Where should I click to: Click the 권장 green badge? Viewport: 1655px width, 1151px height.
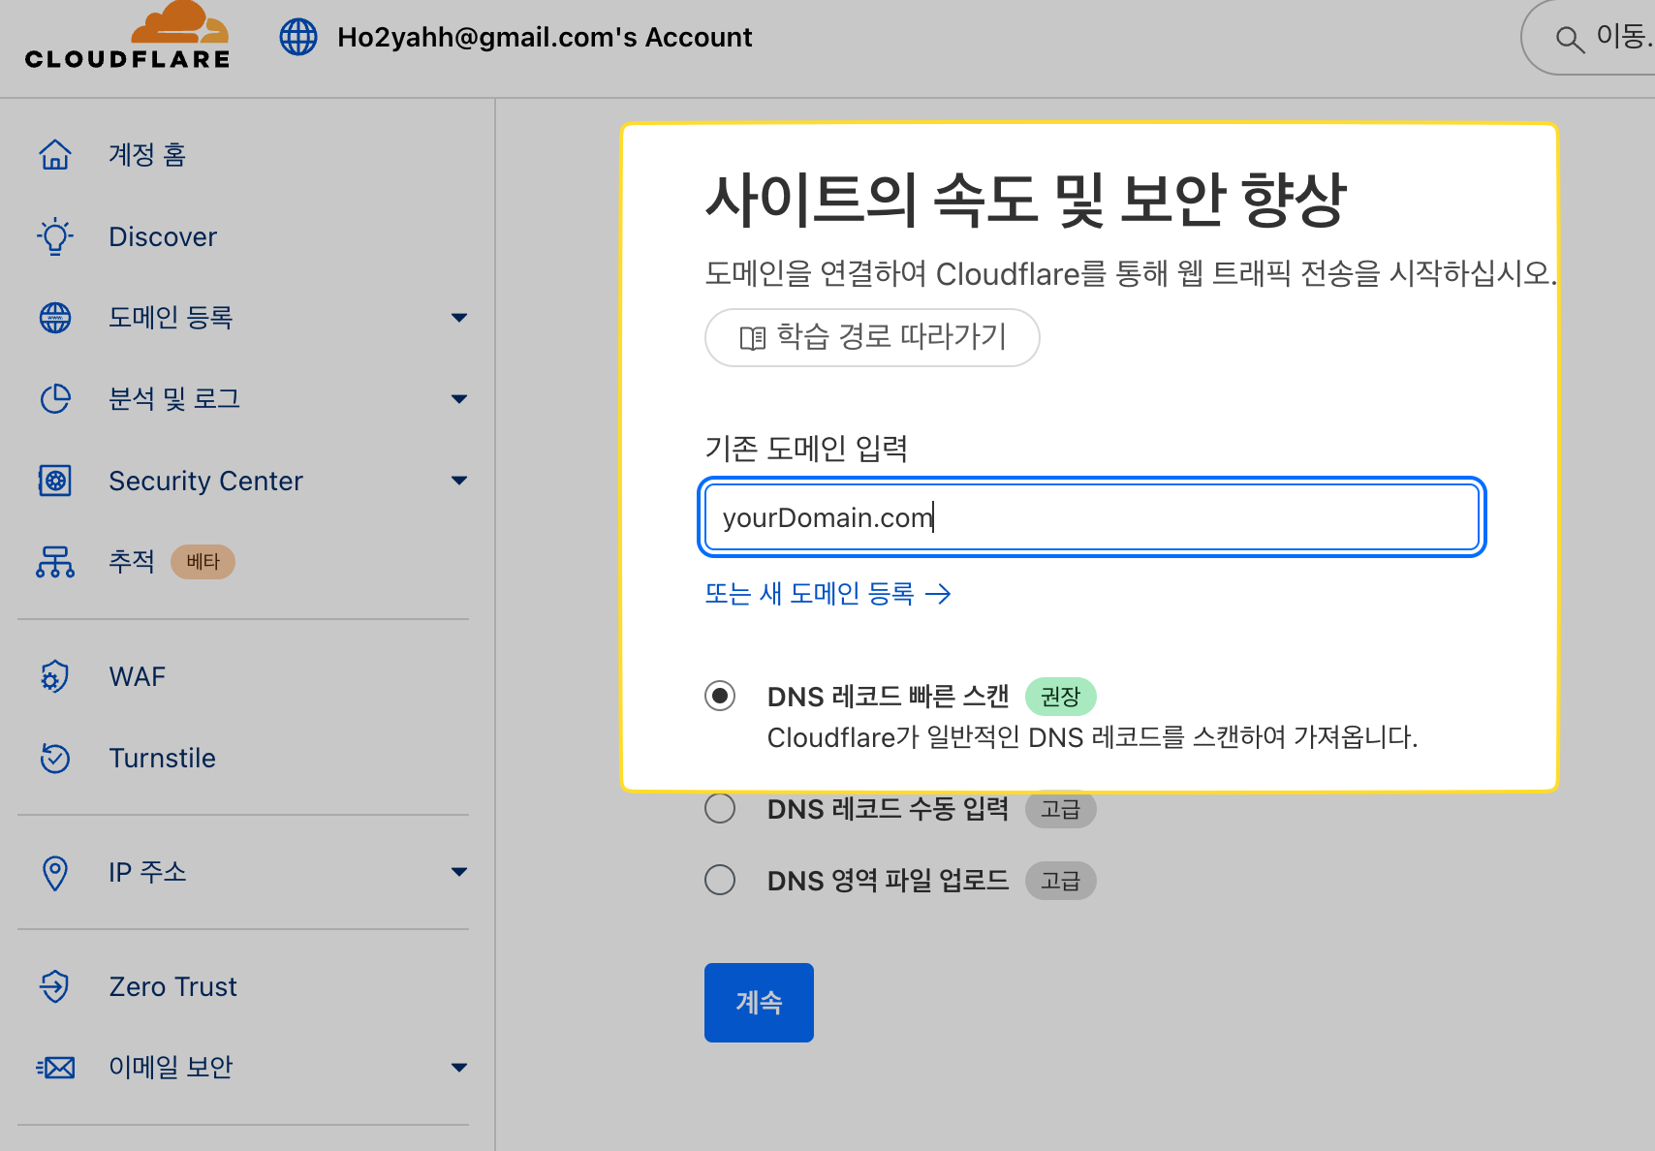pos(1060,696)
